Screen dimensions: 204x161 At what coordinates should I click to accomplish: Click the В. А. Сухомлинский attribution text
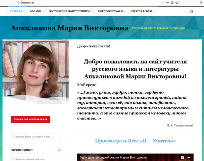point(180,125)
